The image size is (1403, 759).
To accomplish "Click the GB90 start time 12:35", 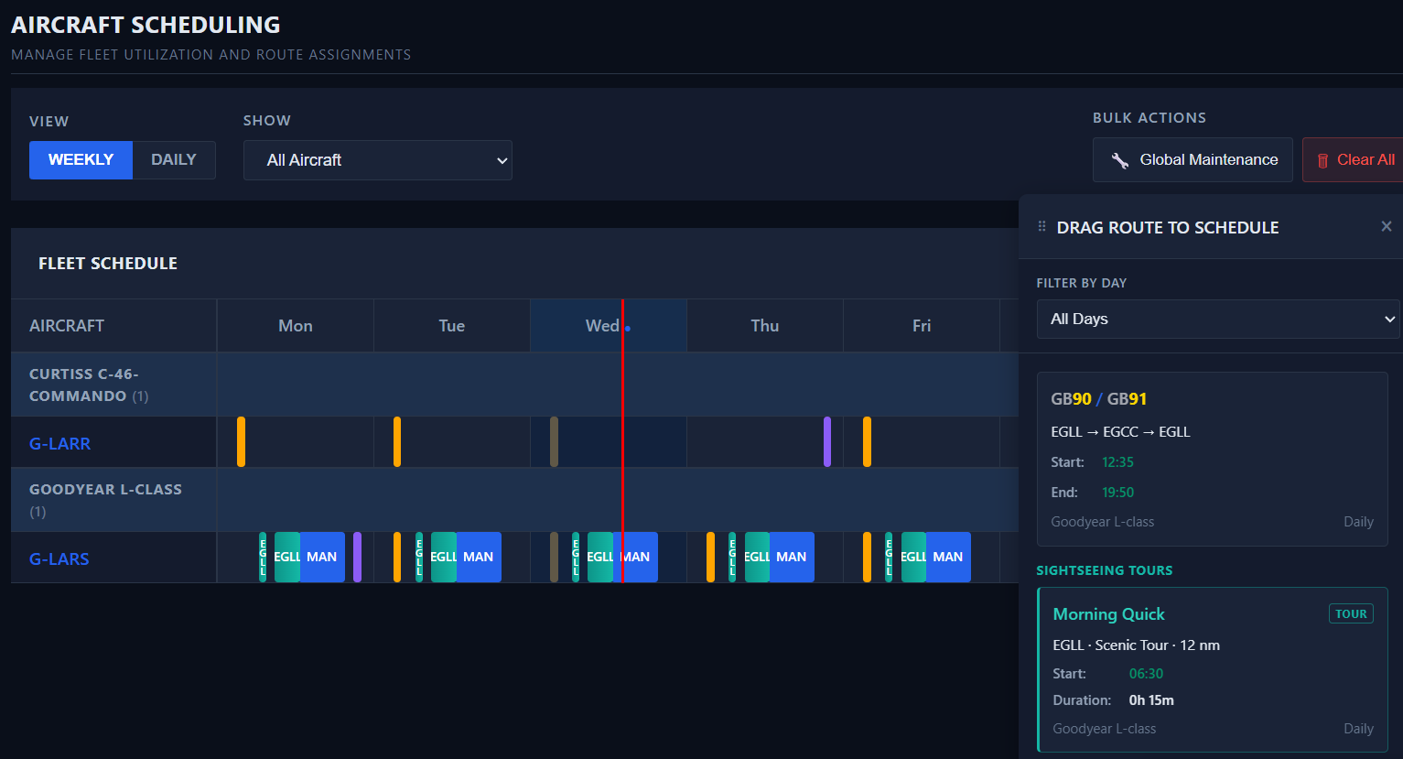I will tap(1117, 462).
